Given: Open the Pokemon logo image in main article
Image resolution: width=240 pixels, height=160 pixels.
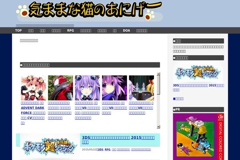Looking at the screenshot, I should [50, 147].
